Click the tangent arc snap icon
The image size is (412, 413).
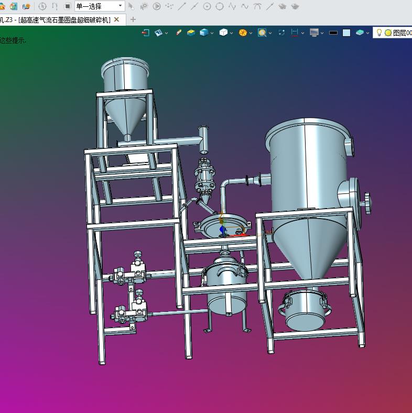point(257,6)
